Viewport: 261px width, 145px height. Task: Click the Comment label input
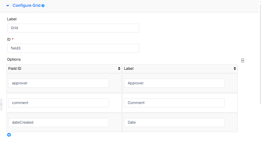174,103
